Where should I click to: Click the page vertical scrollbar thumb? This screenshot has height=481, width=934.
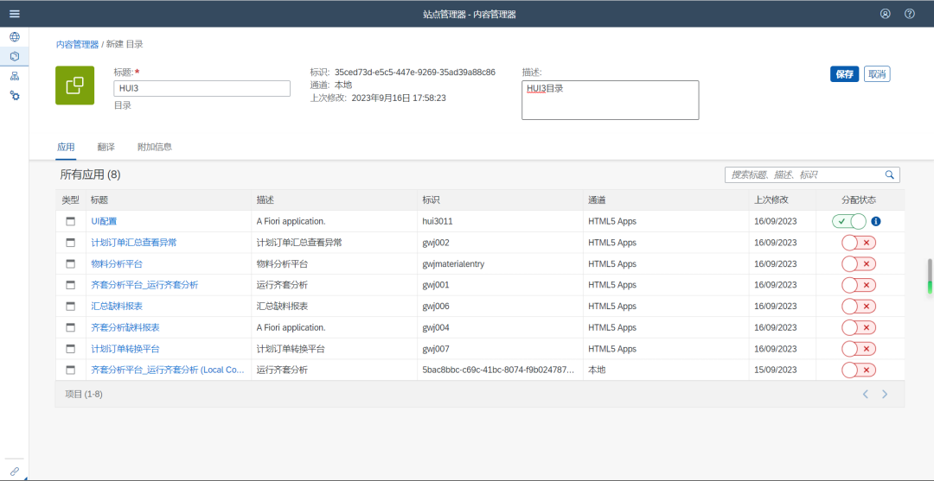[x=930, y=275]
